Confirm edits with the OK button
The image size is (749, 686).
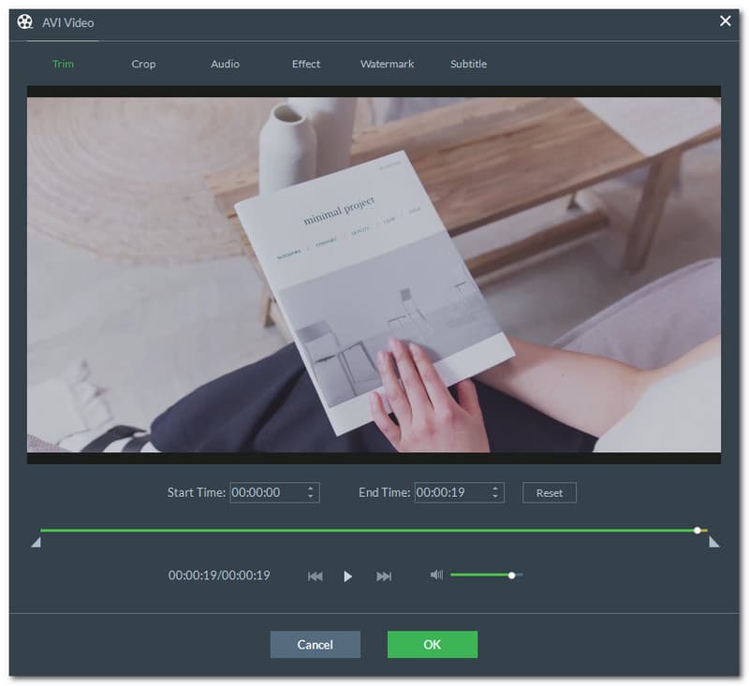pyautogui.click(x=433, y=645)
